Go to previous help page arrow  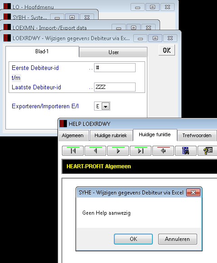click(95, 151)
